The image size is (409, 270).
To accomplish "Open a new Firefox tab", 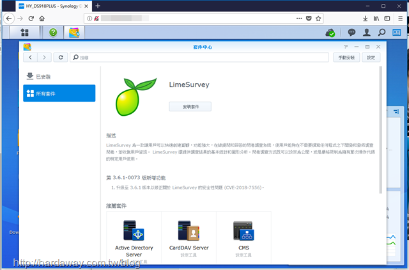I will 98,6.
